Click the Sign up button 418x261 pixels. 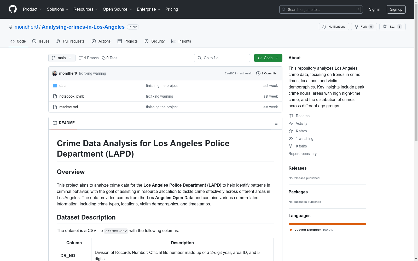(396, 9)
